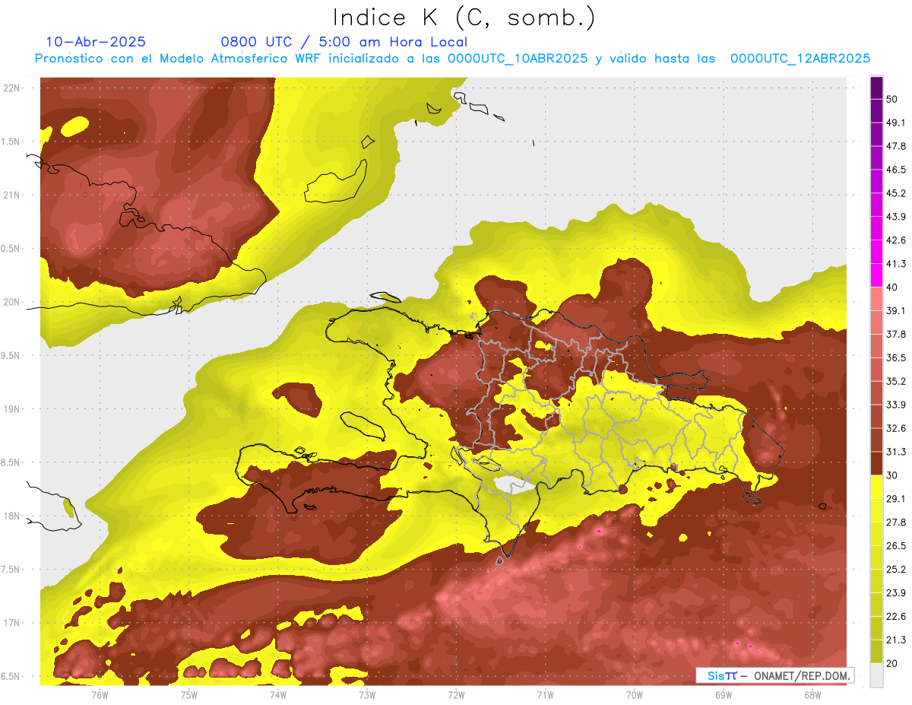Click the '73W' longitude label
Screen dimensions: 912x705
pos(367,695)
